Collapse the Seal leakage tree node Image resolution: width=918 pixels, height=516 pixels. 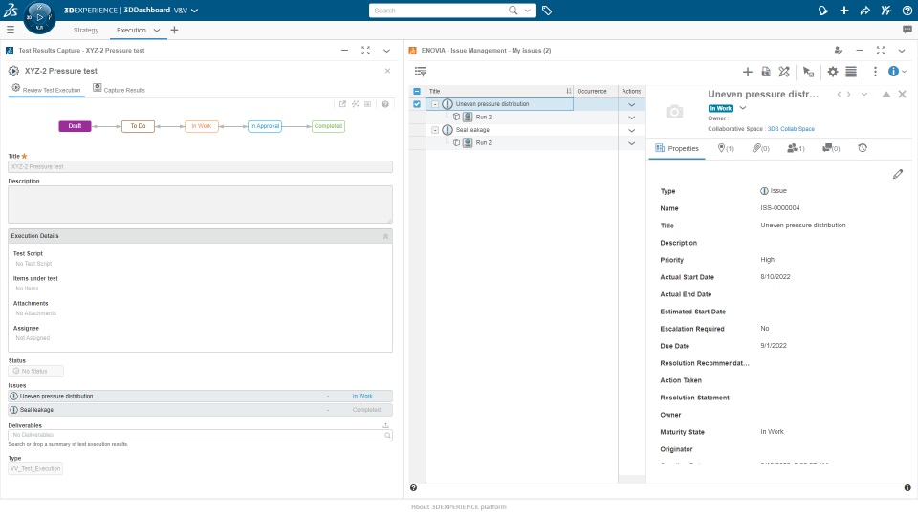435,130
